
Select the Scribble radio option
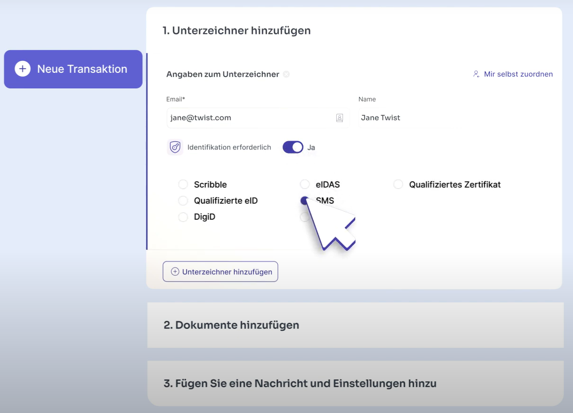(x=183, y=184)
